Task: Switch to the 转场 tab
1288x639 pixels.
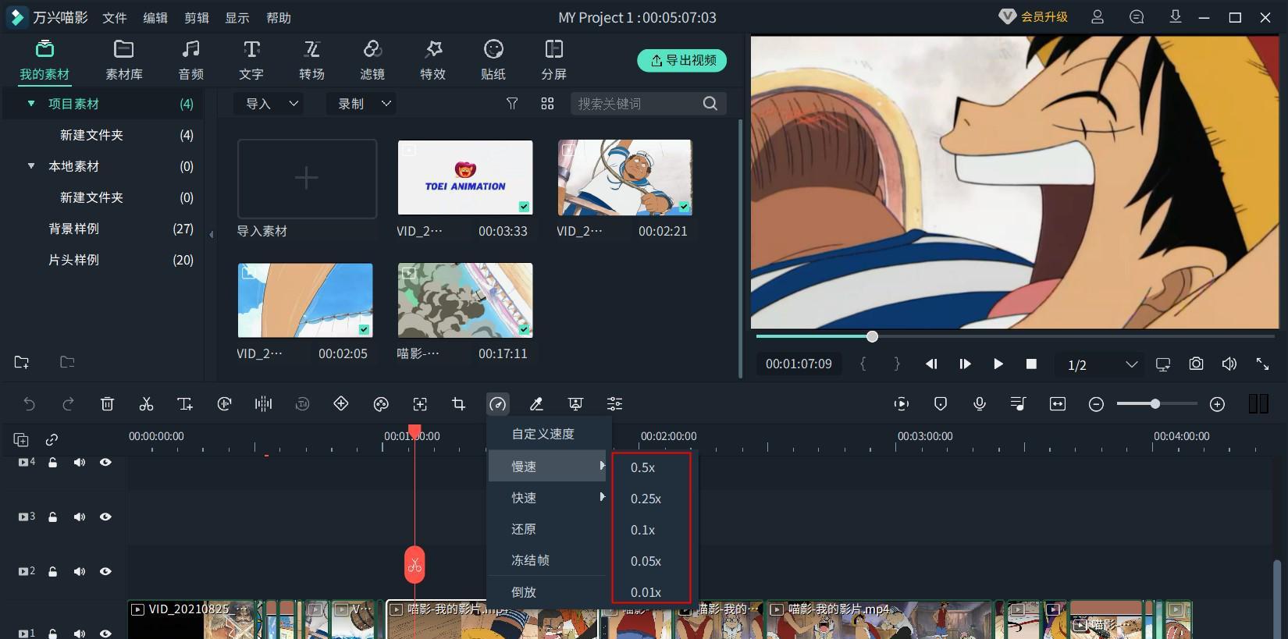Action: [311, 59]
